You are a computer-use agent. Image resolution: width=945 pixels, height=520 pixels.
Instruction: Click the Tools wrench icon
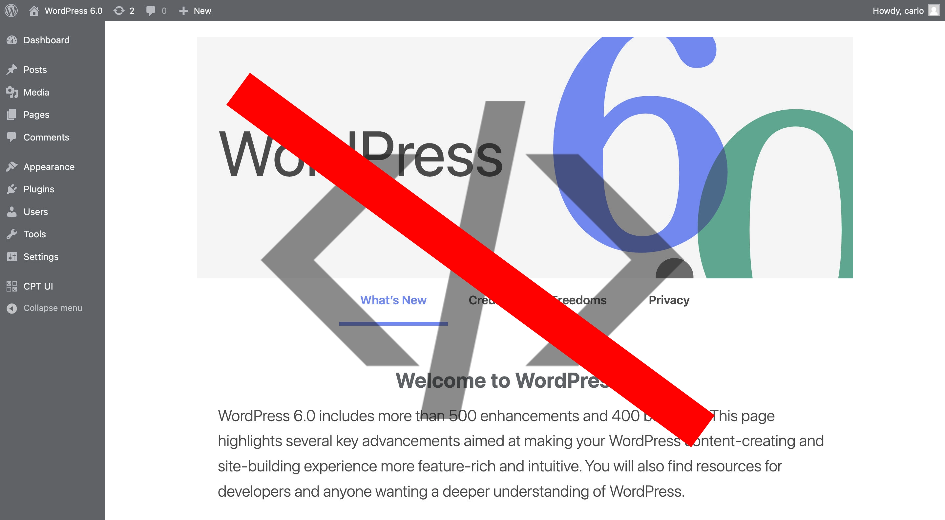12,234
